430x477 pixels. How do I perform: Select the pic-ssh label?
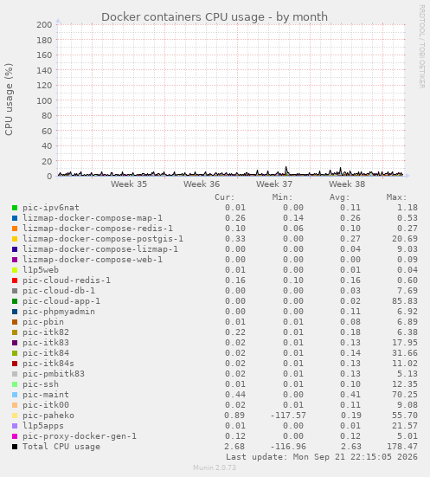(41, 384)
